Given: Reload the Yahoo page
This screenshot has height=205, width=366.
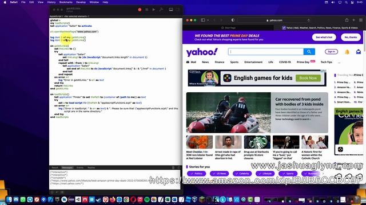Looking at the screenshot, I should click(x=309, y=20).
